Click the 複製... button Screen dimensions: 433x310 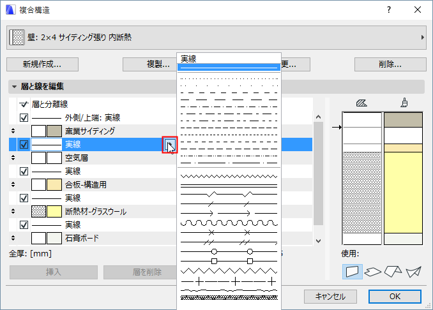150,64
